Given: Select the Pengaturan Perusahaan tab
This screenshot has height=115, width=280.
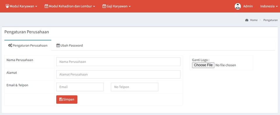Looking at the screenshot, I should pyautogui.click(x=28, y=45).
